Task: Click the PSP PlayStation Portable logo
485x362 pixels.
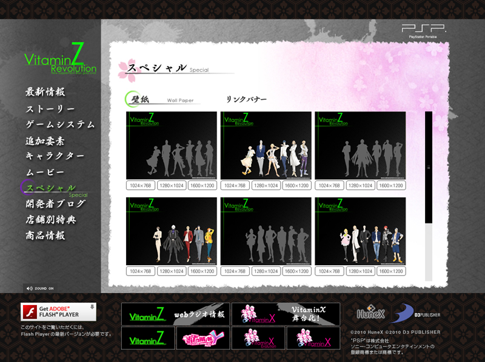Action: click(x=423, y=31)
